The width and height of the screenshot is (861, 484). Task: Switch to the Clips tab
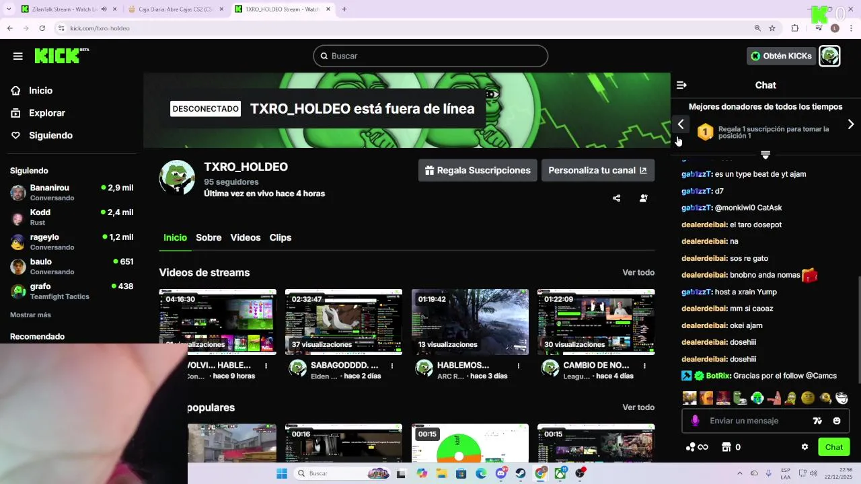[280, 237]
